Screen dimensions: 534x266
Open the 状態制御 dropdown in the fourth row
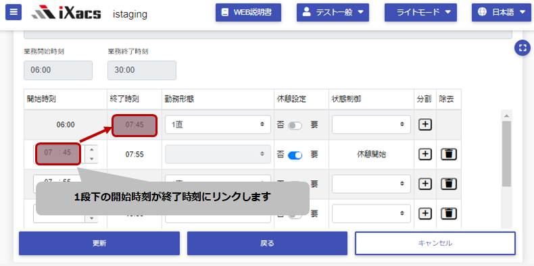point(371,213)
